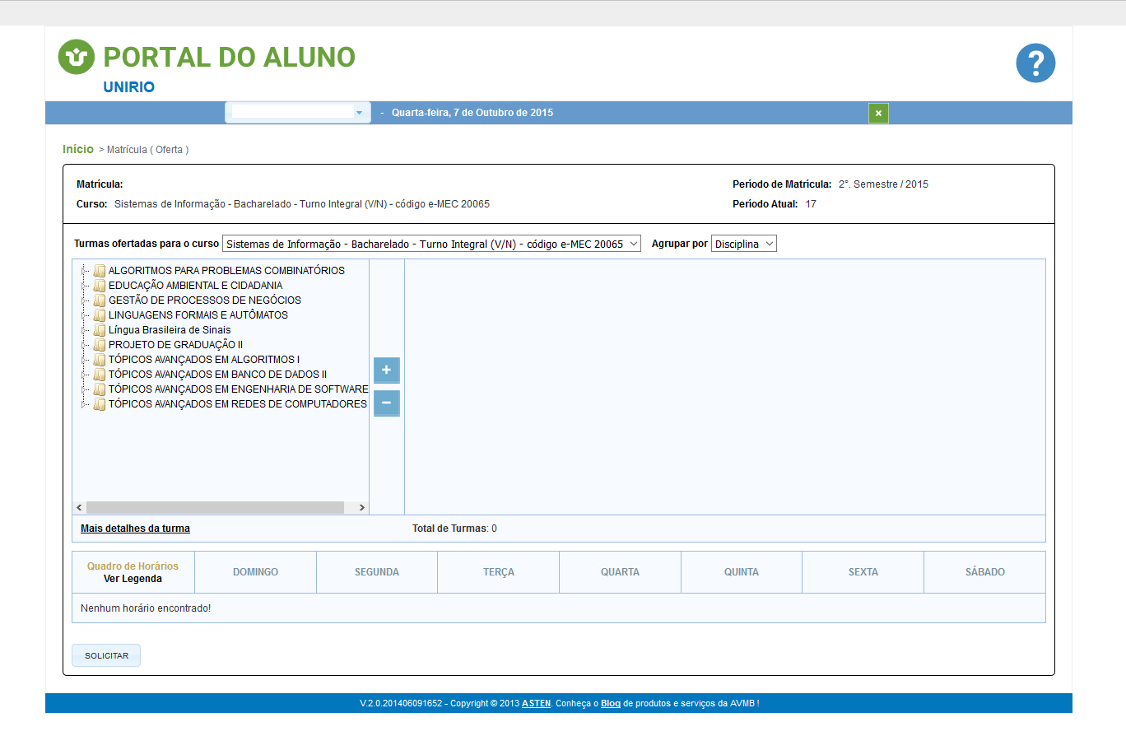Click the SOLICITAR button

(x=105, y=654)
